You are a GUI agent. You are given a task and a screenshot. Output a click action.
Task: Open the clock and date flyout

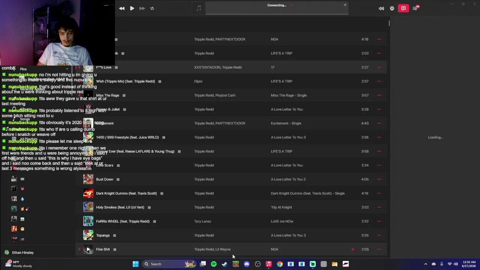(x=469, y=264)
